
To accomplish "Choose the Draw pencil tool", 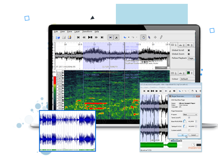I will (161, 37).
